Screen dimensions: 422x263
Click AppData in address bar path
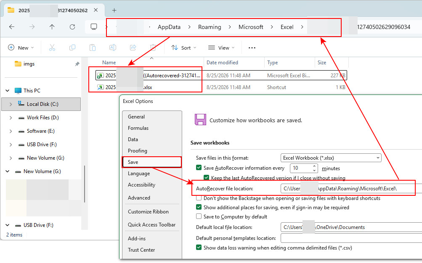tap(169, 27)
